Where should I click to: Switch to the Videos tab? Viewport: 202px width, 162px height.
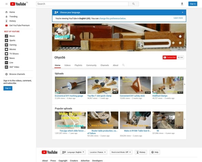coord(67,65)
